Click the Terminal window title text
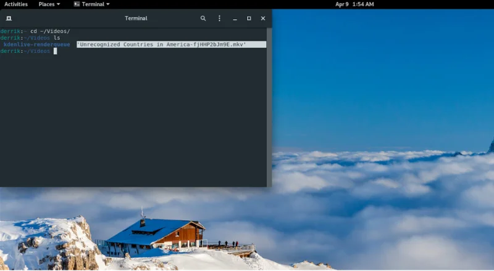 (x=136, y=18)
